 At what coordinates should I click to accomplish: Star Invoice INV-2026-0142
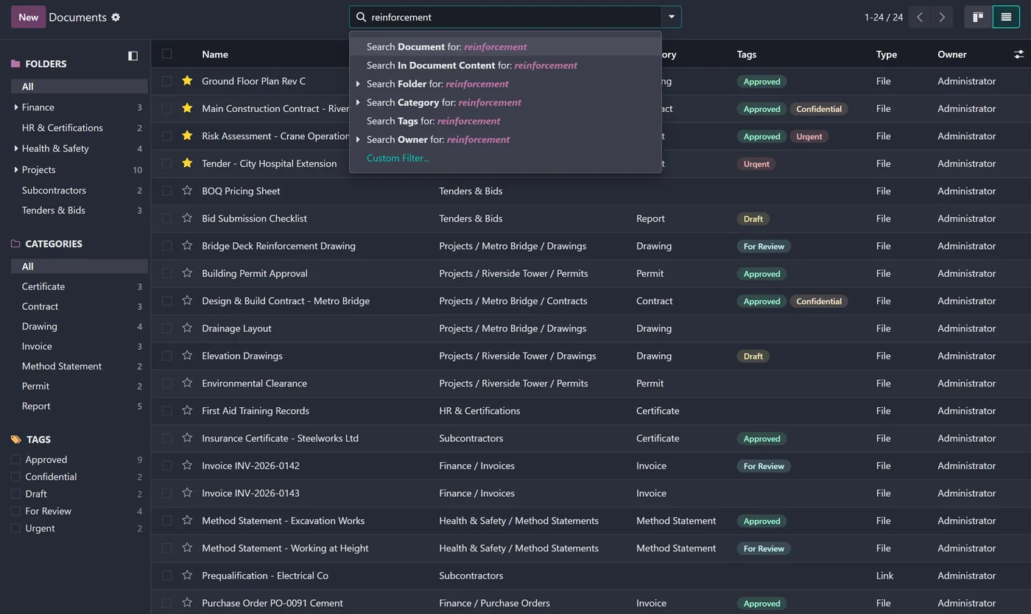[187, 465]
